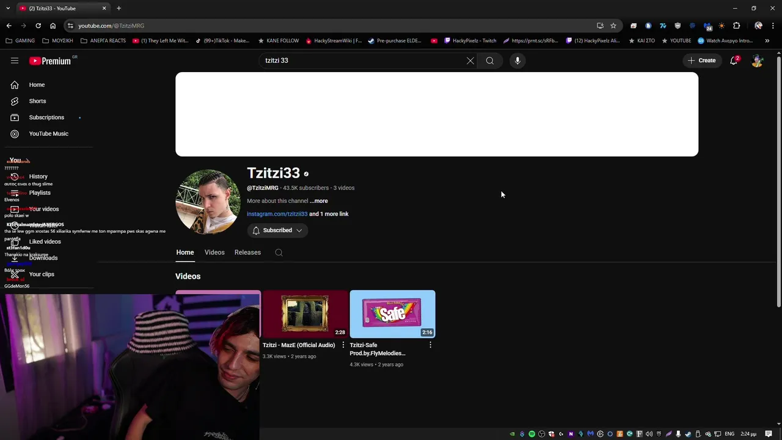
Task: Open the notifications bell
Action: [x=734, y=61]
